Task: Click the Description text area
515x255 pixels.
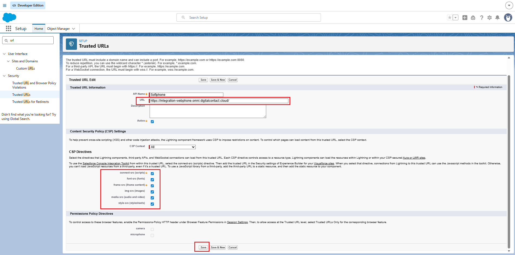Action: [x=208, y=111]
